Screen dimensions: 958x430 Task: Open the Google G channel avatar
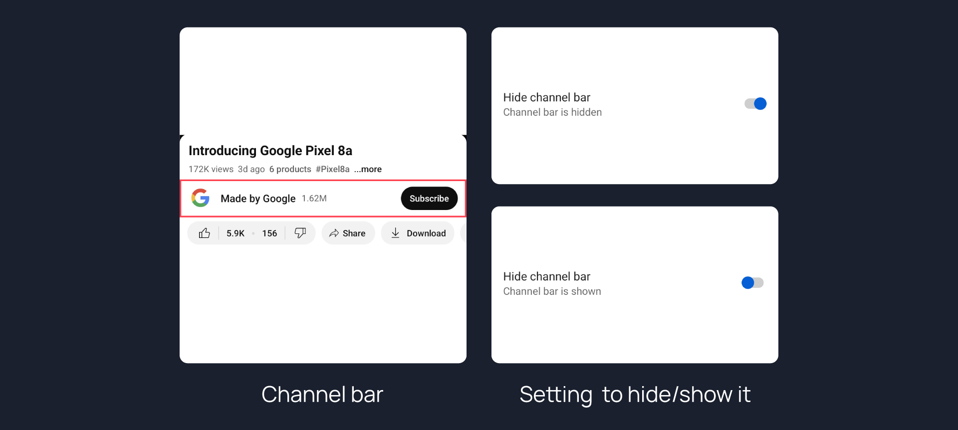click(201, 198)
